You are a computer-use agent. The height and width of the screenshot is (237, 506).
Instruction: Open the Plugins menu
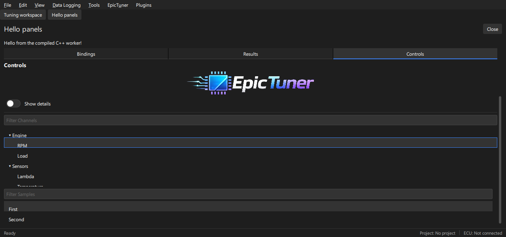(143, 5)
